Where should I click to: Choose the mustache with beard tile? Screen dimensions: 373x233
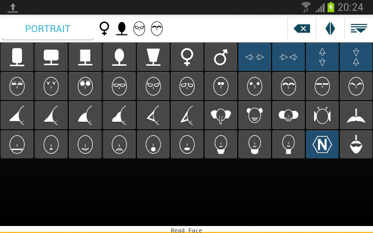(356, 144)
